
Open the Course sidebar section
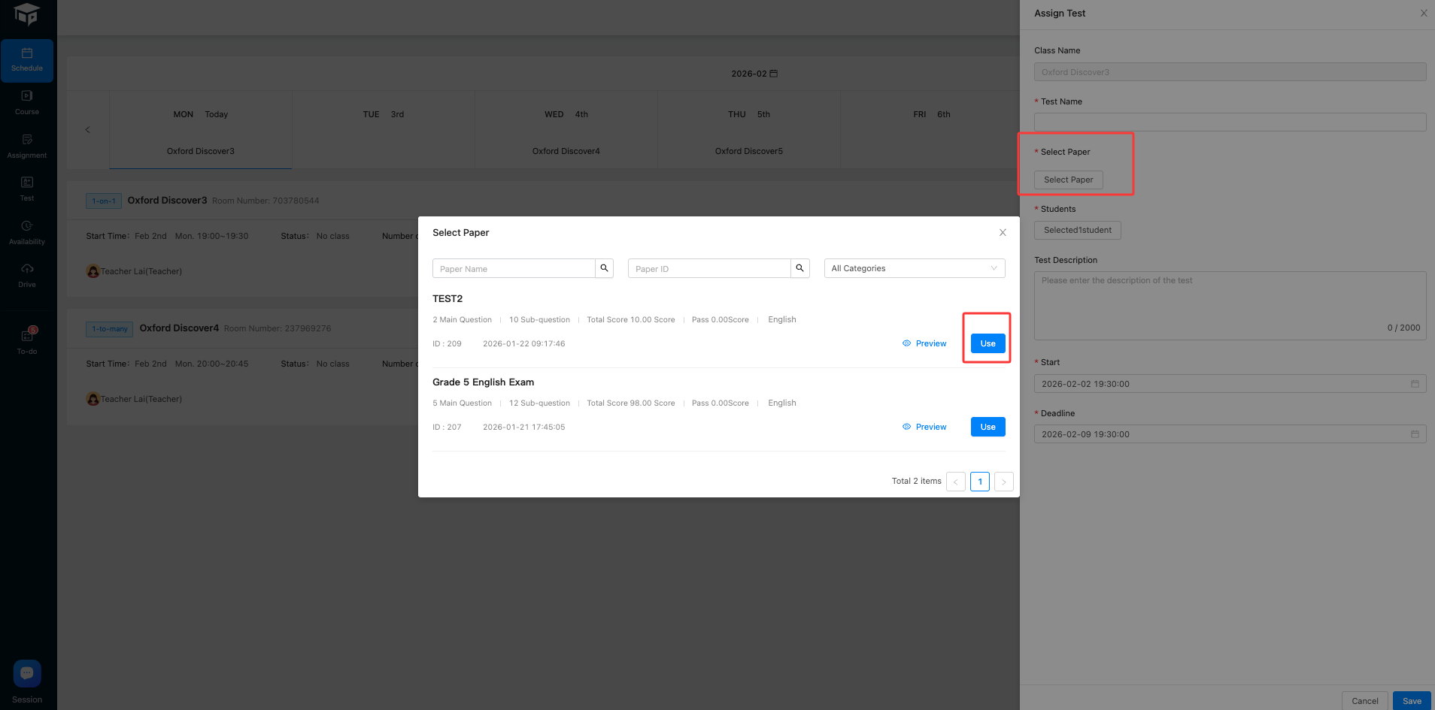27,103
